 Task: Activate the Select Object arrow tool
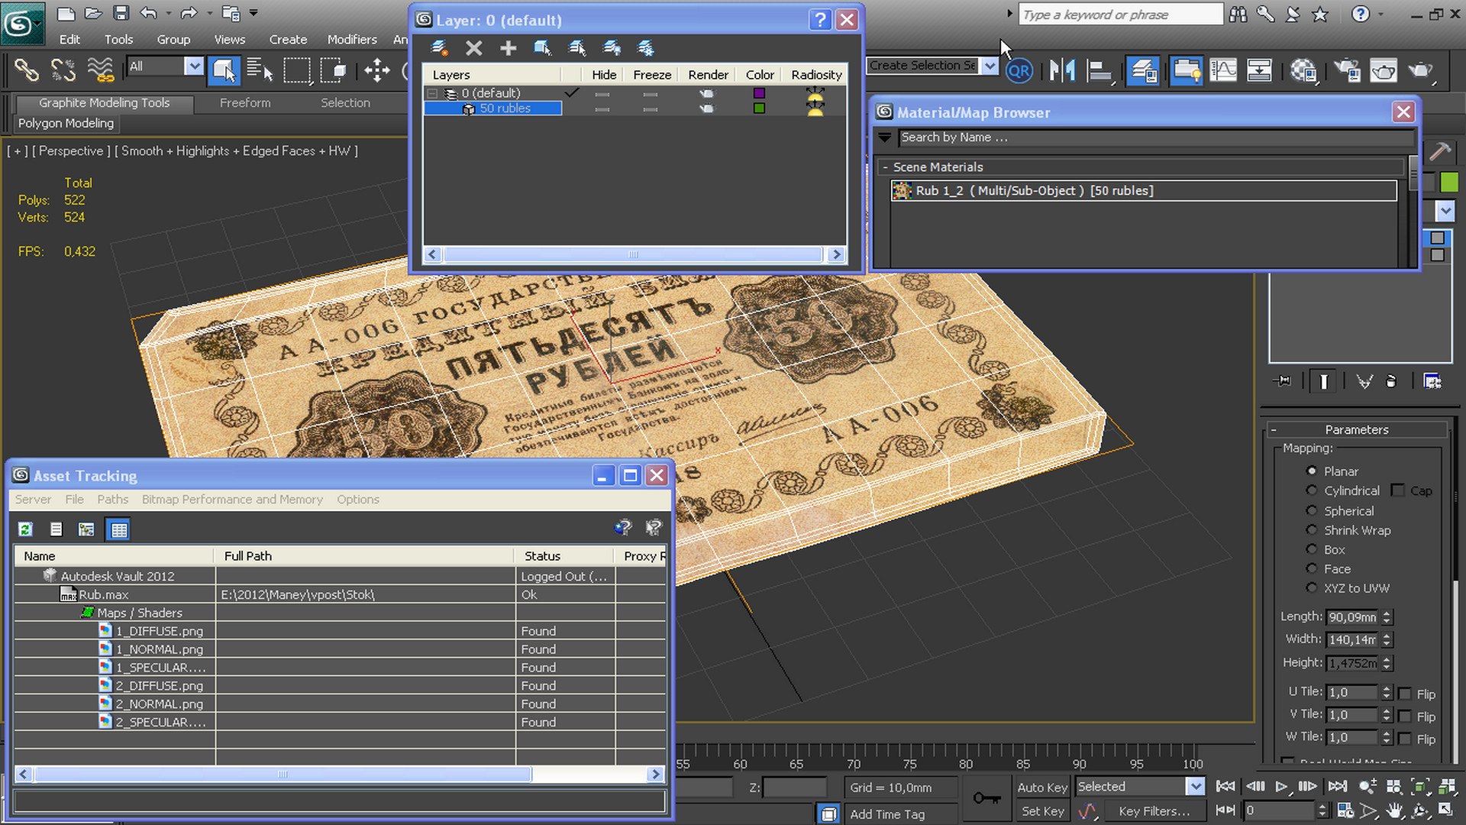(224, 71)
